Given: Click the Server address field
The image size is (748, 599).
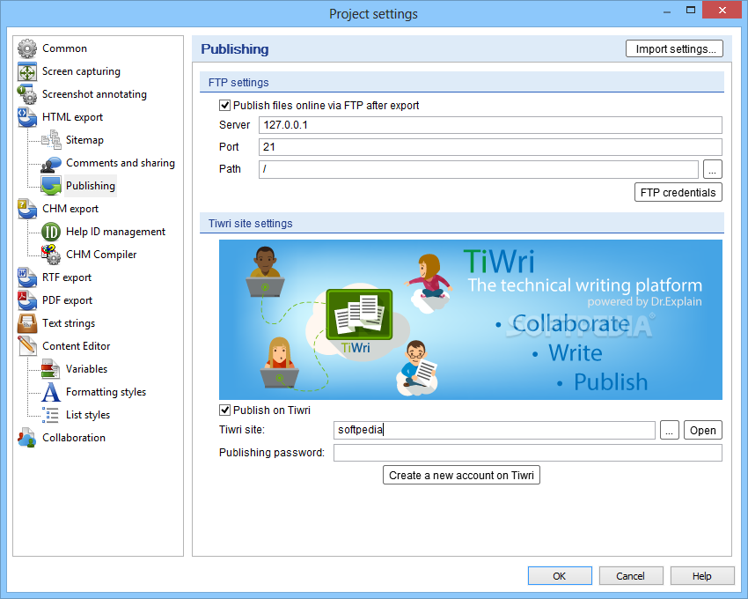Looking at the screenshot, I should pyautogui.click(x=490, y=125).
